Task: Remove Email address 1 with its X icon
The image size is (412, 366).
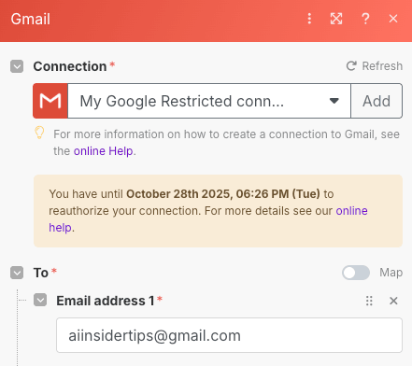Action: (x=393, y=301)
